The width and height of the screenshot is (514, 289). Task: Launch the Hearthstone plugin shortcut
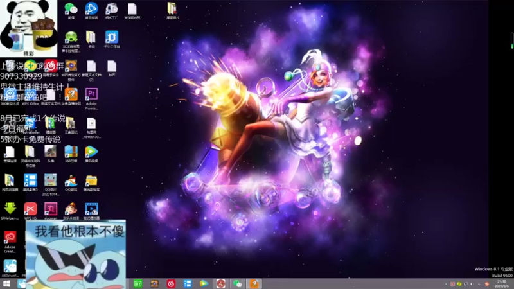71,70
